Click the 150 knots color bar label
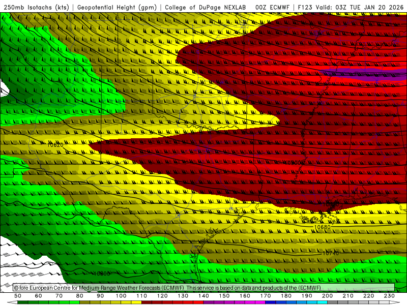 (x=224, y=296)
